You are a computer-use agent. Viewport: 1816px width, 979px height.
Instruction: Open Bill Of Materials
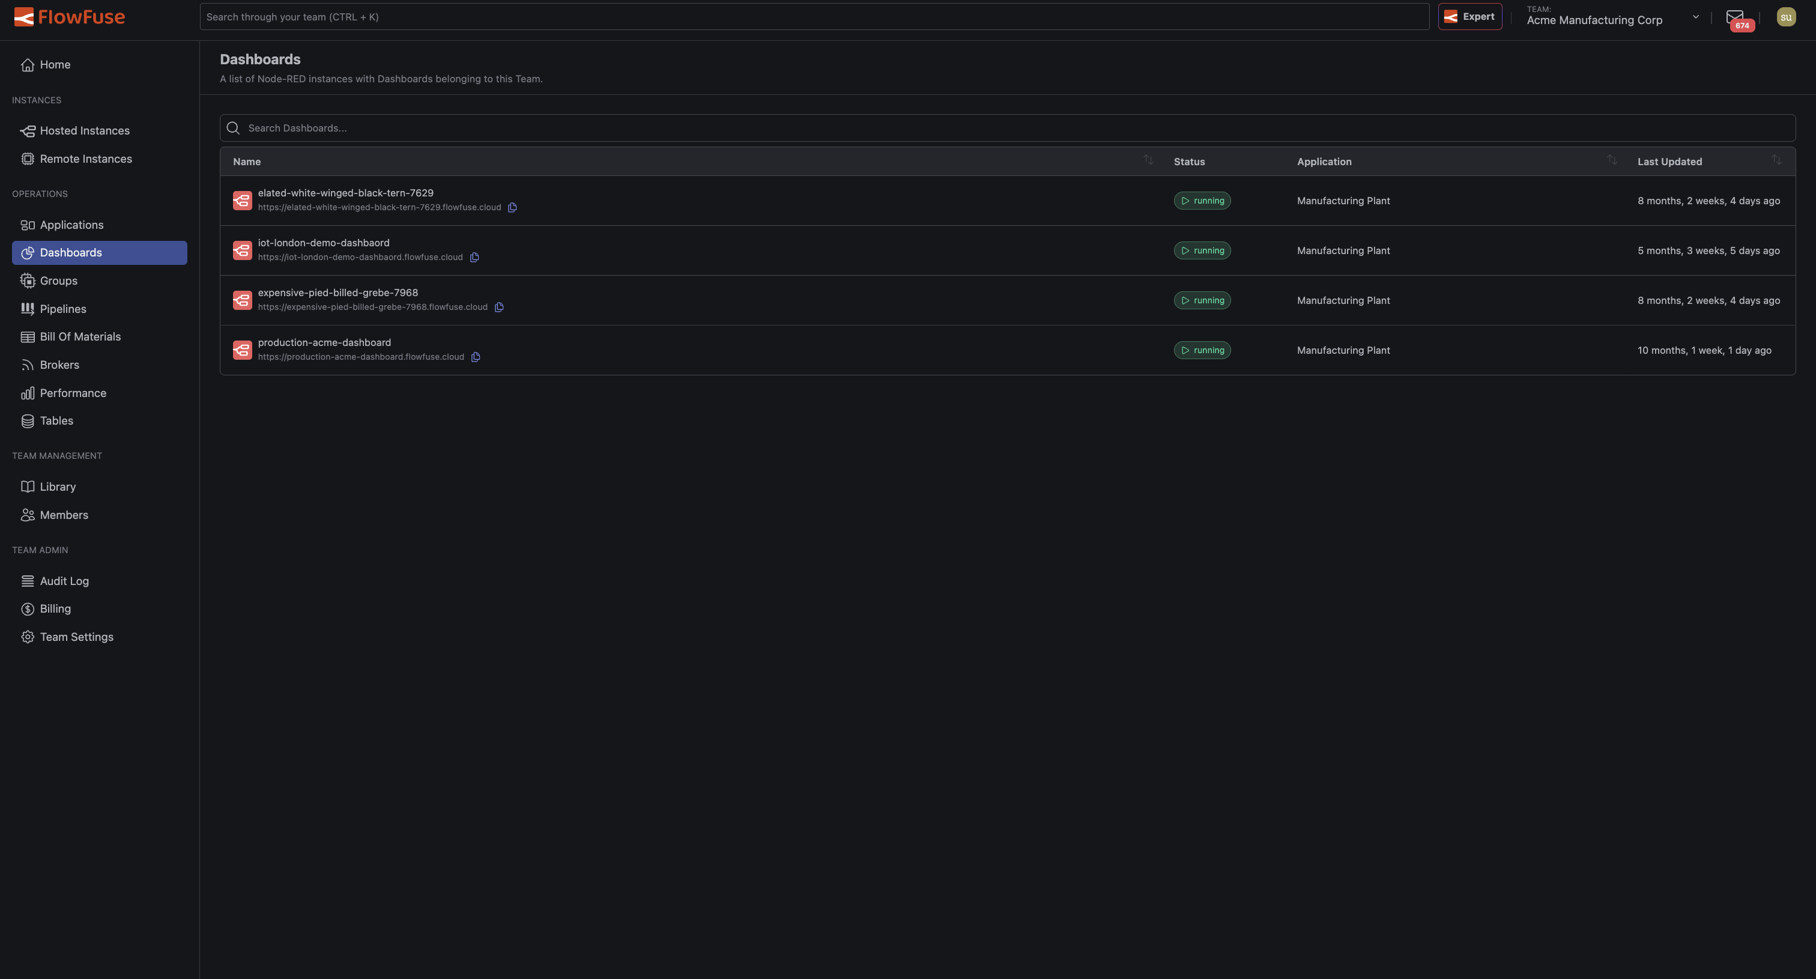100,337
